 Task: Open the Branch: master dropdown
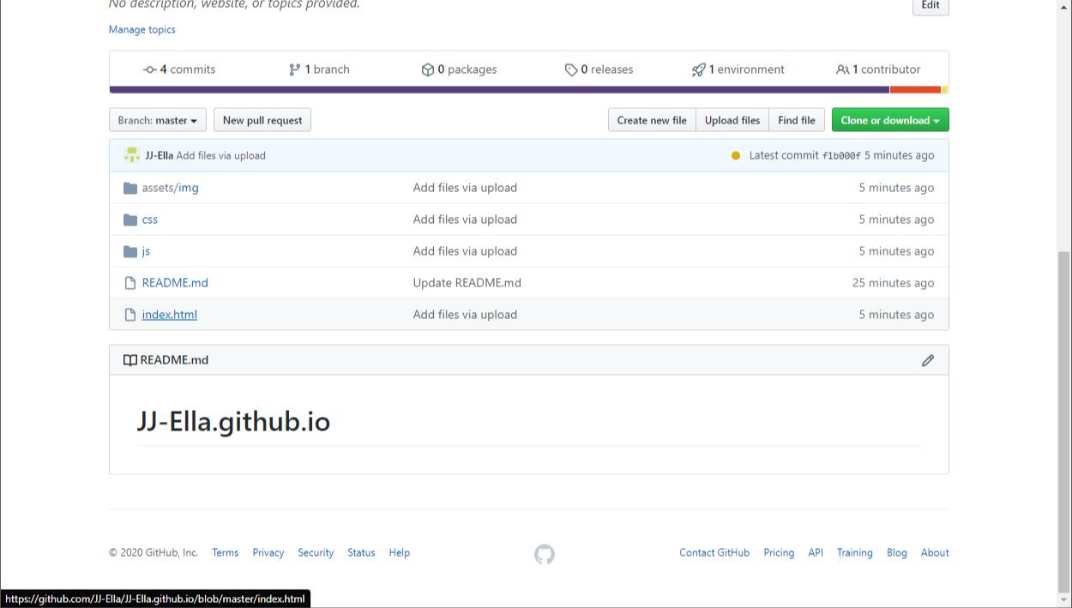click(x=158, y=120)
